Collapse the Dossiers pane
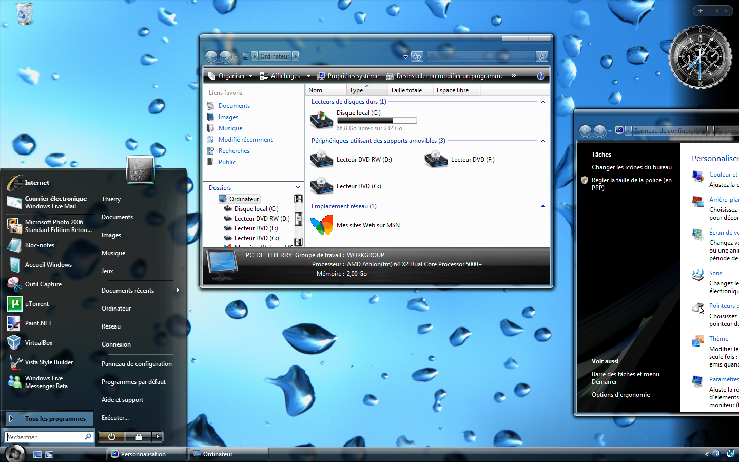This screenshot has width=739, height=462. [298, 187]
